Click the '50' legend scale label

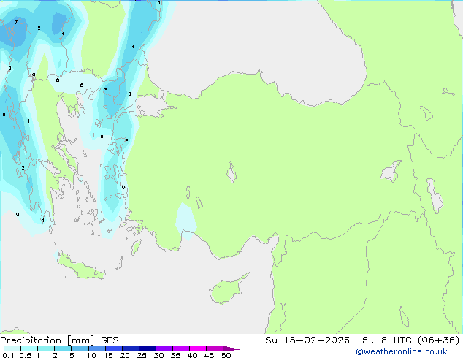(x=226, y=355)
